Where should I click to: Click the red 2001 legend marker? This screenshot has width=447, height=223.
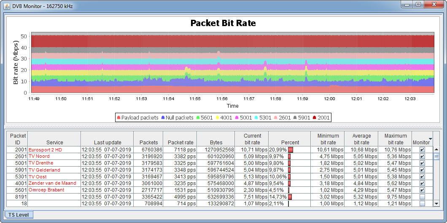tap(315, 118)
